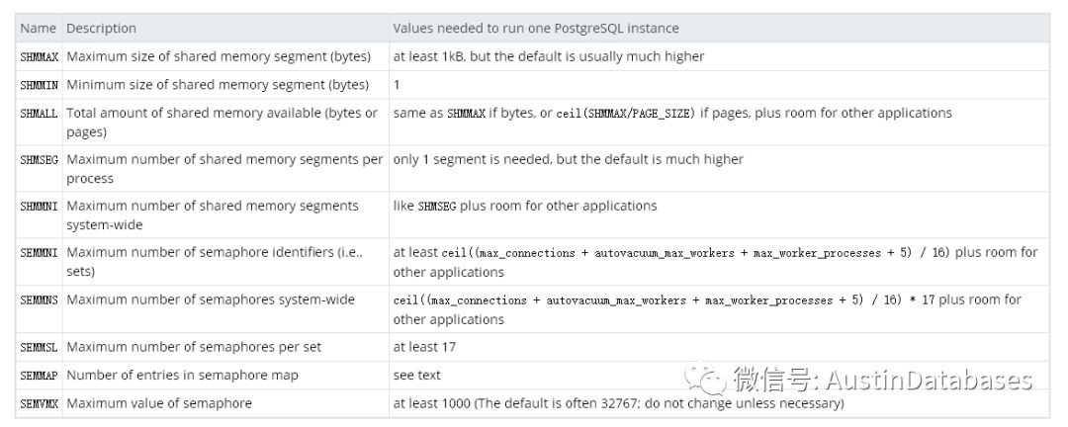The width and height of the screenshot is (1068, 427).
Task: Select the SEMMNS name cell
Action: [x=38, y=299]
